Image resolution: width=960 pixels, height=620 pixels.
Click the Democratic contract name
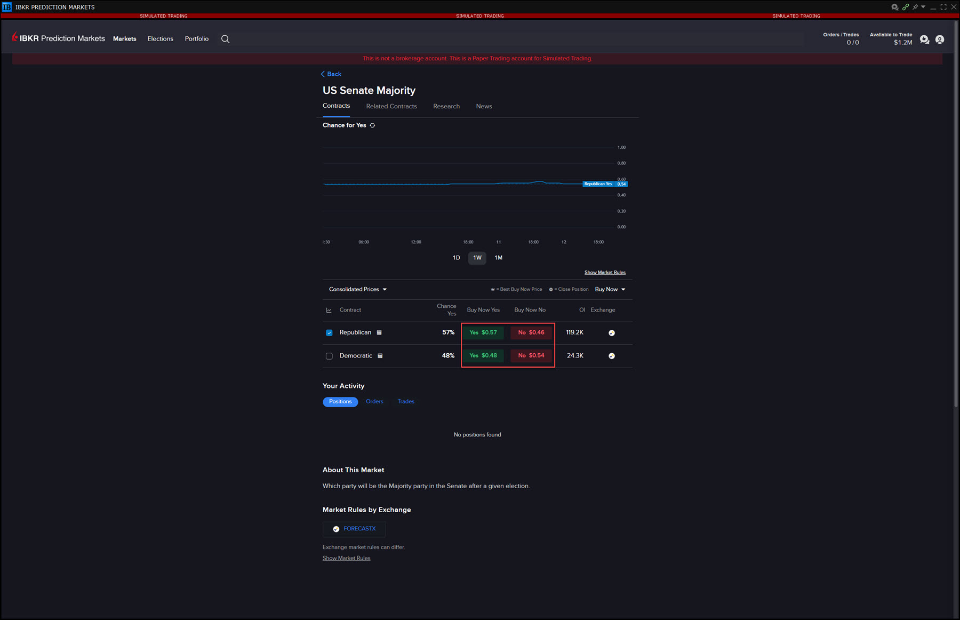pos(356,356)
